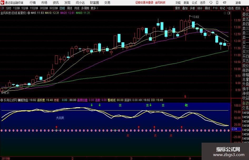This screenshot has width=249, height=160.
Task: Open the 交易 menu
Action: click(x=107, y=3)
